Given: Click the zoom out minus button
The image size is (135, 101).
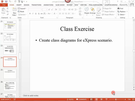Looking at the screenshot, I should coord(110,99).
